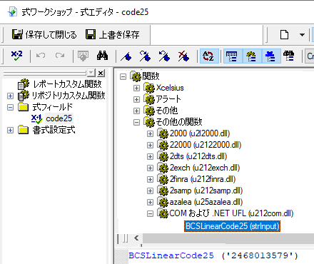Click formula text BCSLinearCode25 ('2468013579')
This screenshot has width=314, height=264.
[213, 255]
